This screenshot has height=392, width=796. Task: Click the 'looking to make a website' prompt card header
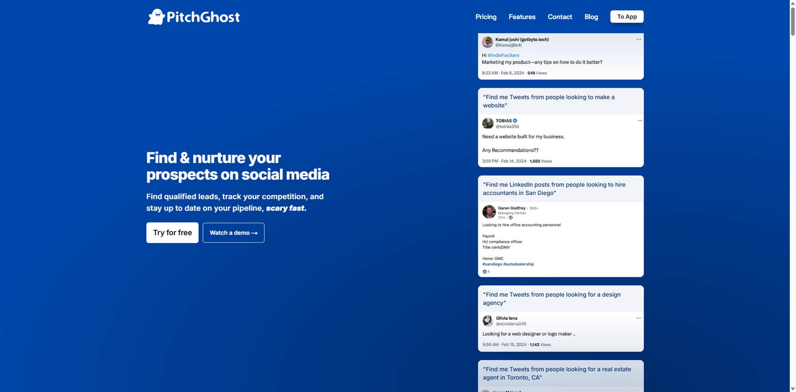(561, 101)
